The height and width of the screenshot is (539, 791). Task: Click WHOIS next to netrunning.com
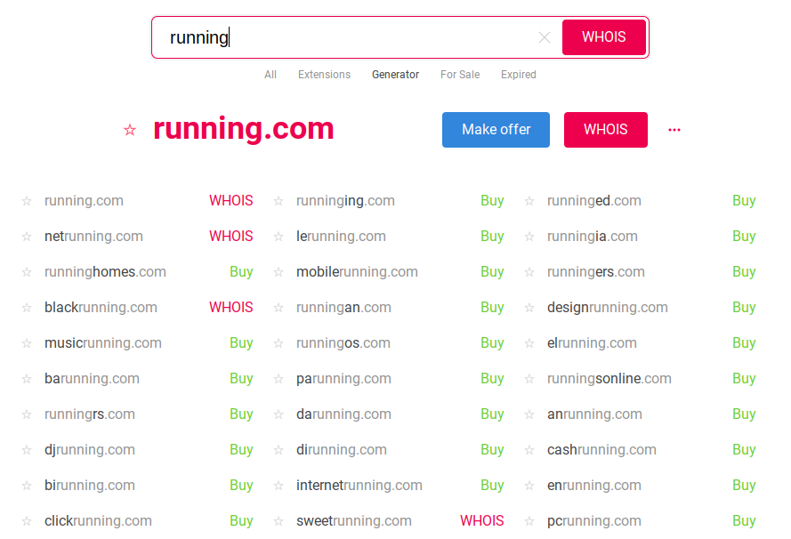231,236
